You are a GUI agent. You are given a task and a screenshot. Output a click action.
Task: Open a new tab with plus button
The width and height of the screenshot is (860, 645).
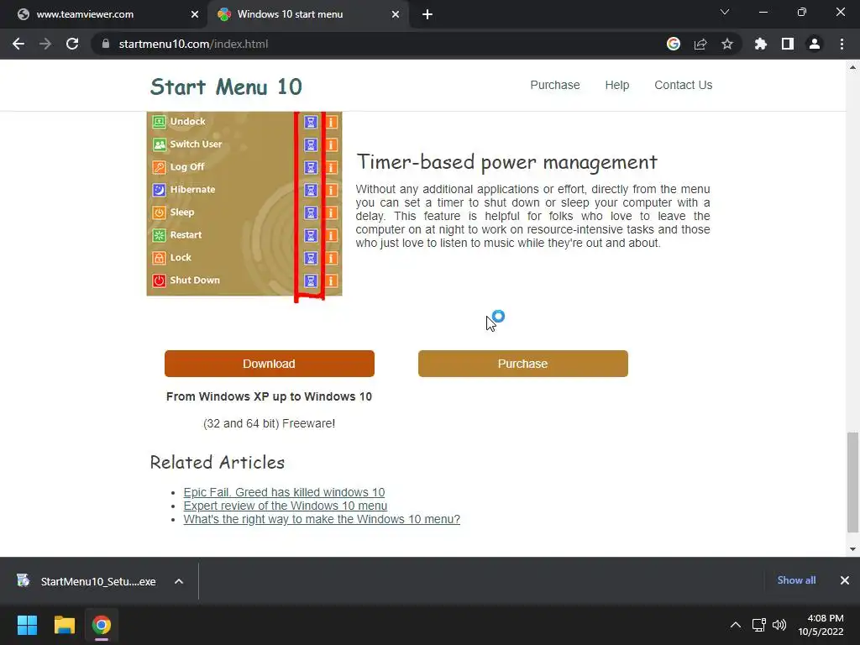point(427,15)
